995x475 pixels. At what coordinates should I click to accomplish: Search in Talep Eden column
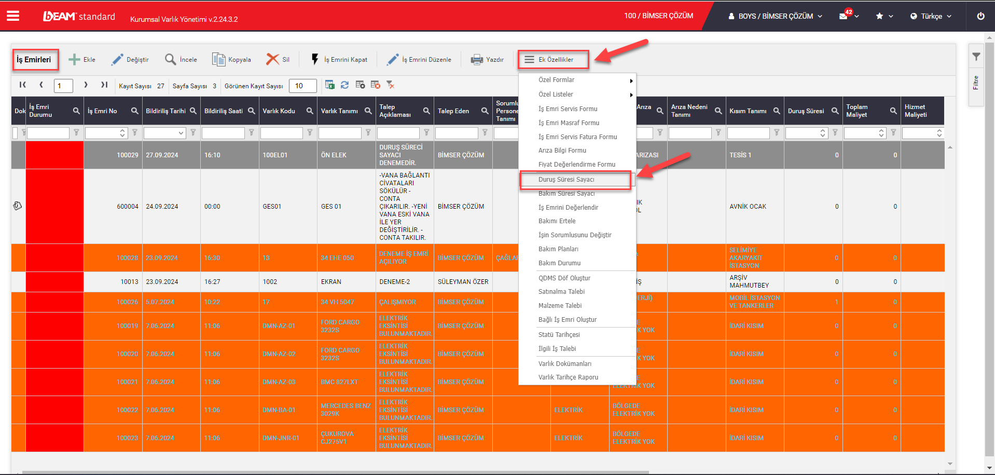click(x=485, y=111)
